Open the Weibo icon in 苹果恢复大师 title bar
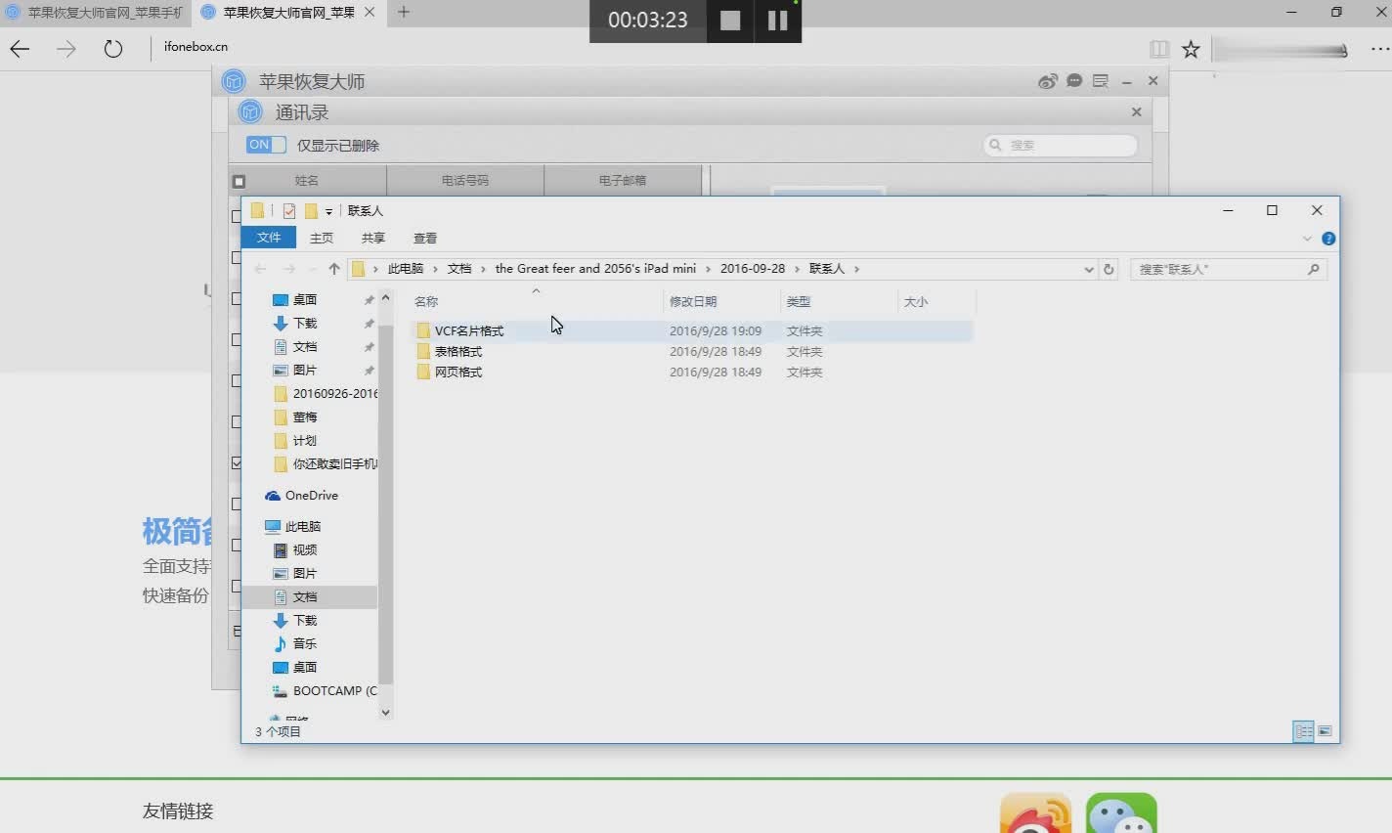Screen dimensions: 1392x833 click(x=1048, y=81)
